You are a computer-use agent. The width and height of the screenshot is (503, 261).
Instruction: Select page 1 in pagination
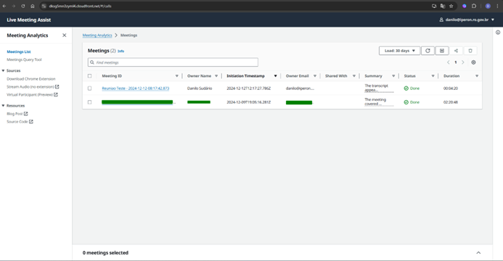456,62
